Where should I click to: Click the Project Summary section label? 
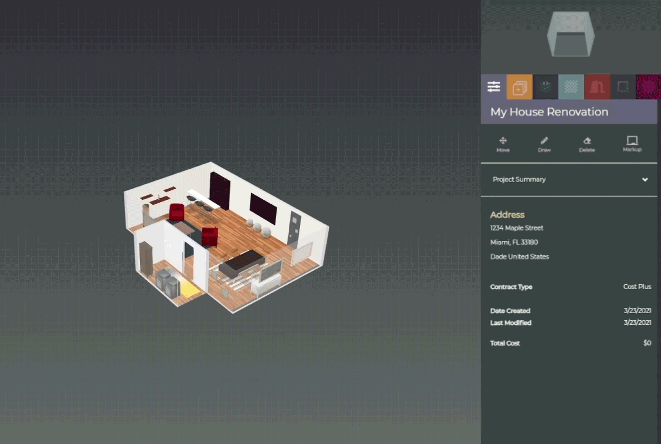coord(519,180)
